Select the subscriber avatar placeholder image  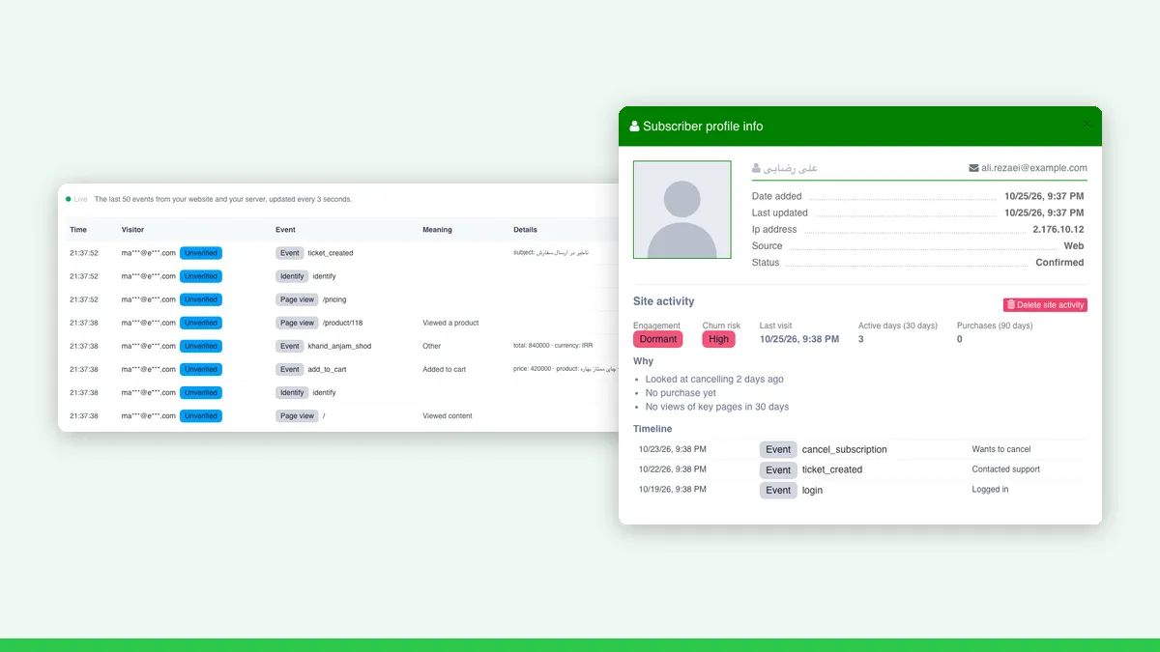(682, 210)
